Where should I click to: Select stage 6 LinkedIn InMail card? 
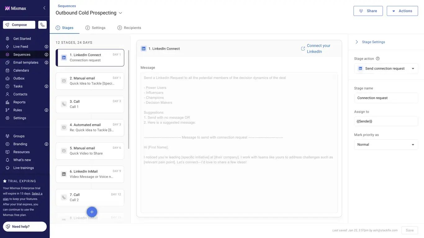pos(90,174)
